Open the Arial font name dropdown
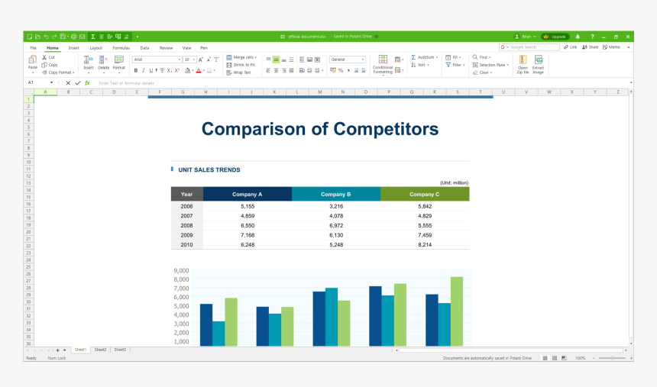 (x=157, y=60)
